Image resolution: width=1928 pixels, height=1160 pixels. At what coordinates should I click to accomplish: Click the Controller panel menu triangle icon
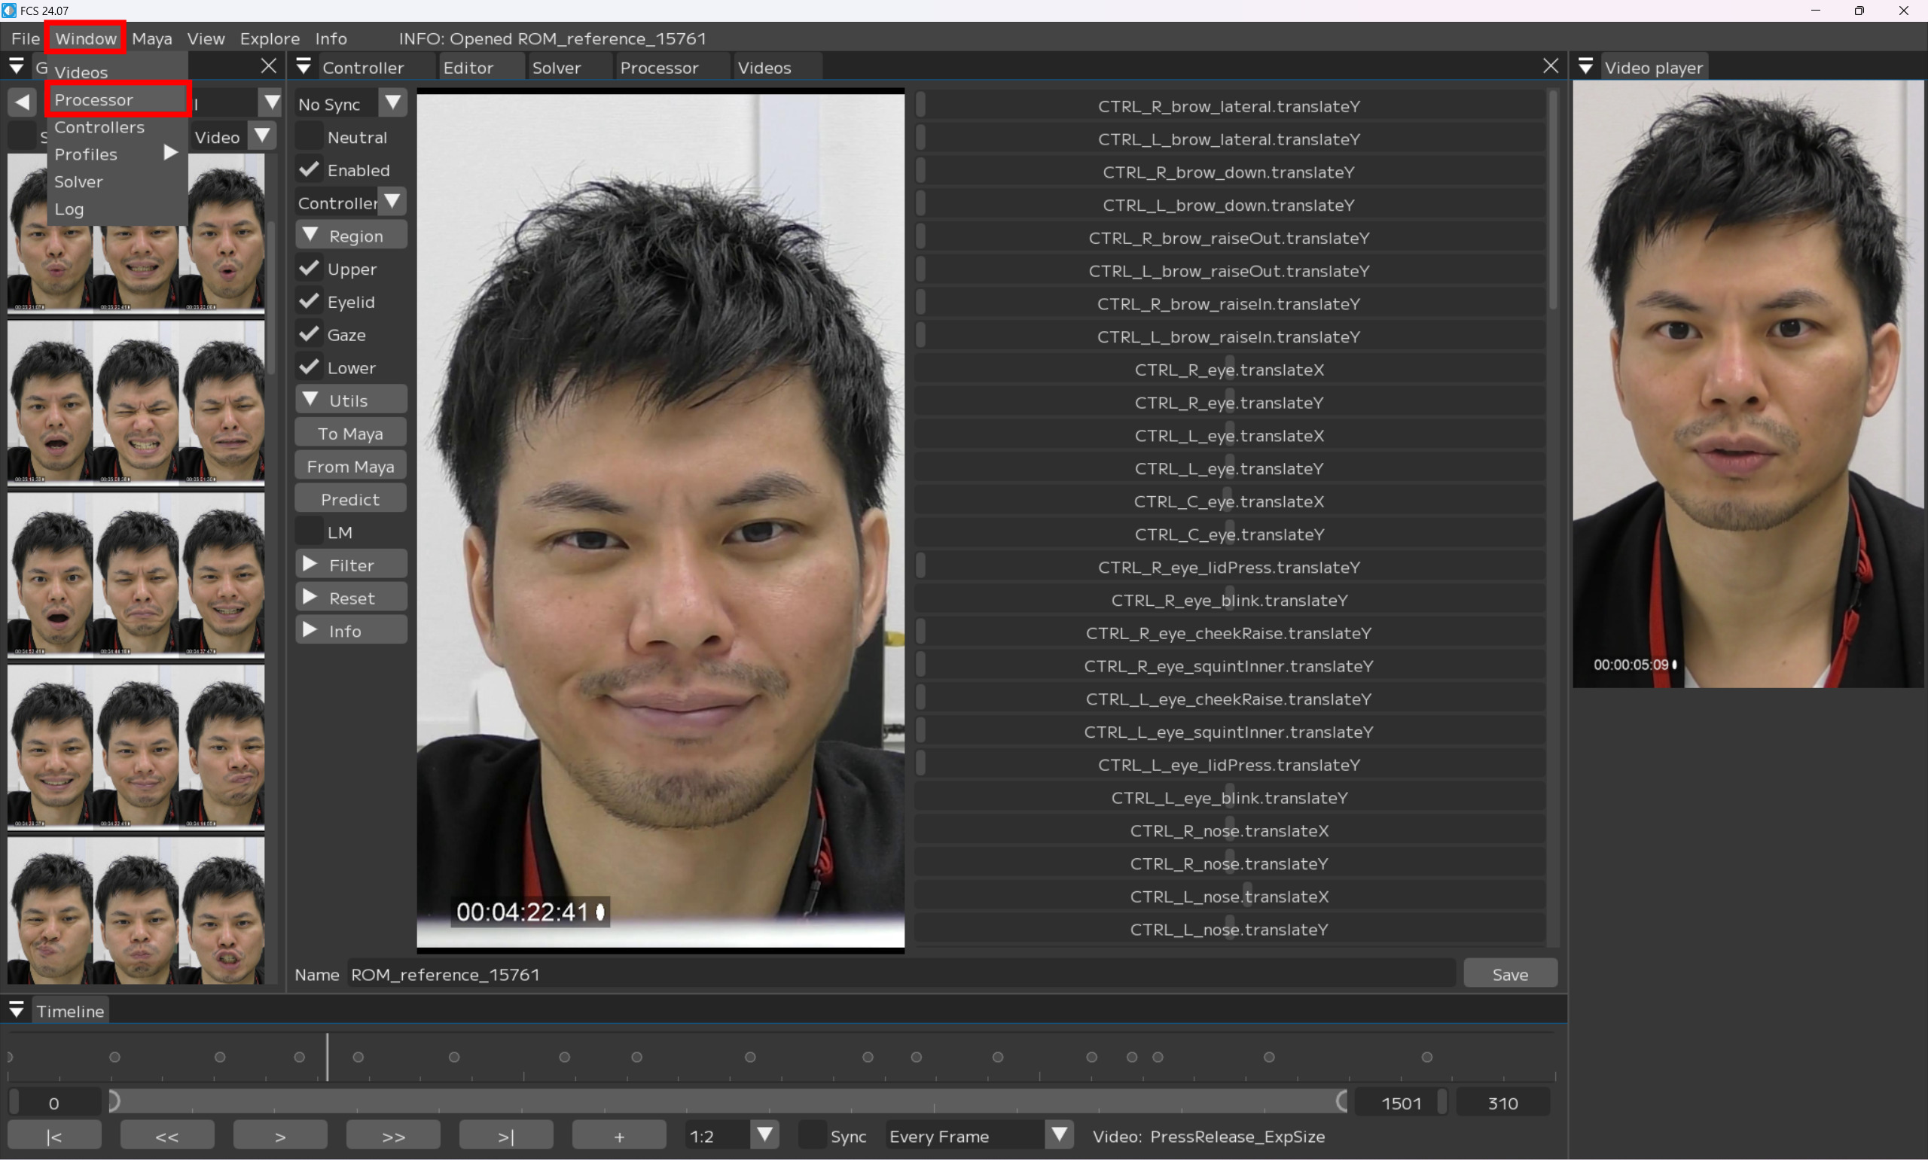[x=304, y=67]
